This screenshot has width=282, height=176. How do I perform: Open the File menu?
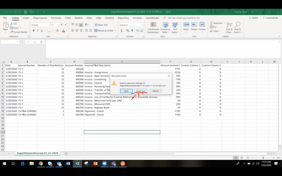(x=5, y=18)
